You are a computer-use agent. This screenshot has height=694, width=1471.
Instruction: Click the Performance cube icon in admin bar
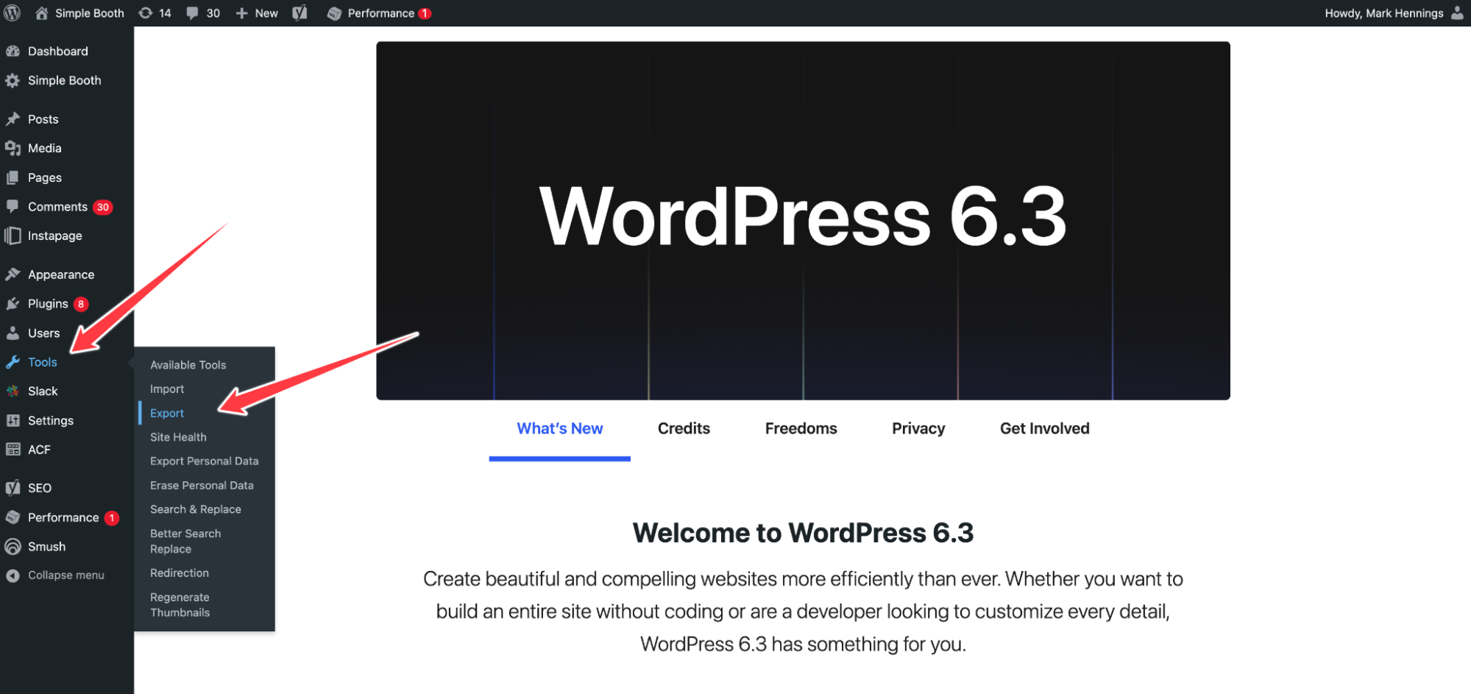pyautogui.click(x=334, y=13)
